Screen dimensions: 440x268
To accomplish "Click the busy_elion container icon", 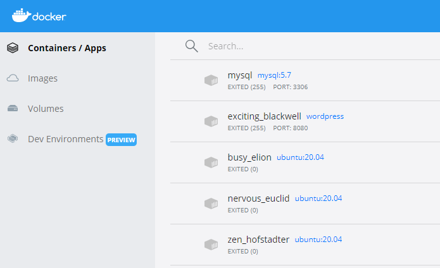I will coord(211,162).
